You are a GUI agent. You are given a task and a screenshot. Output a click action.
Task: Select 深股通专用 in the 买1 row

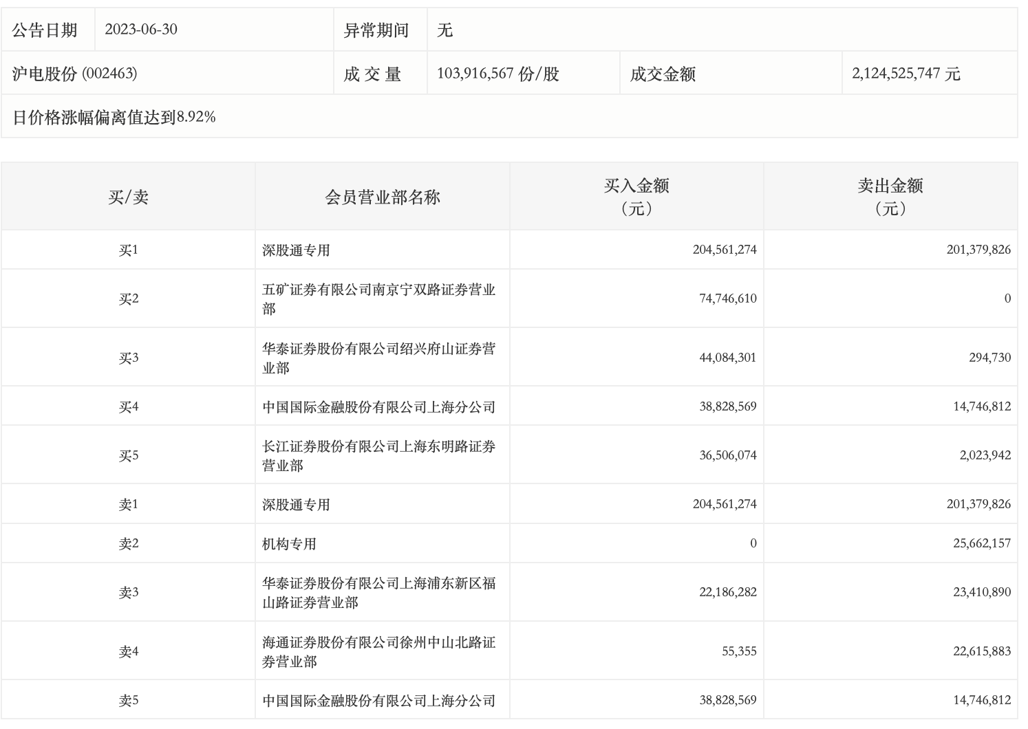(x=296, y=250)
